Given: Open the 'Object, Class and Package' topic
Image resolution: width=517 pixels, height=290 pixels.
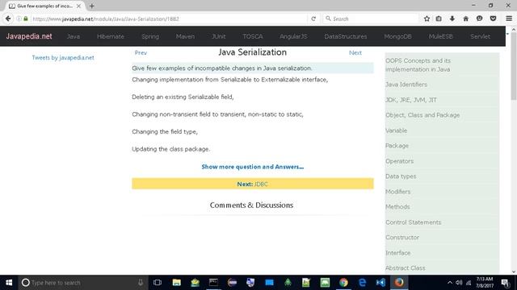Looking at the screenshot, I should click(x=422, y=115).
